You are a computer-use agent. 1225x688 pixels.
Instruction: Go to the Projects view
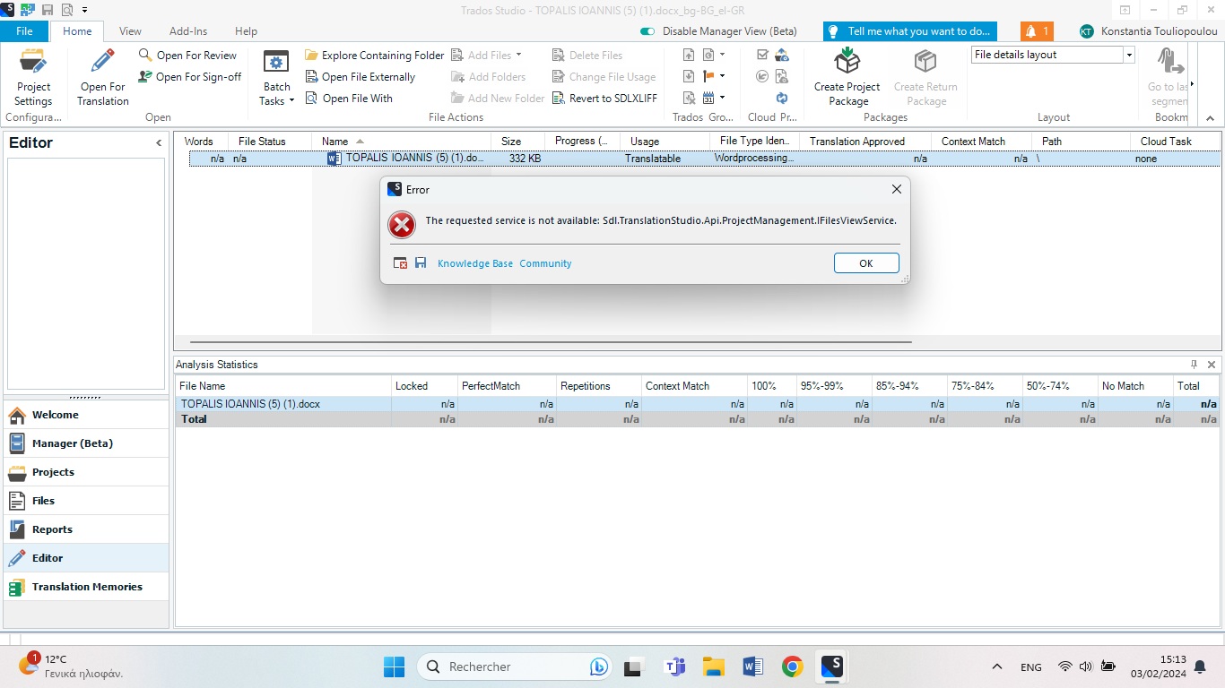86,472
